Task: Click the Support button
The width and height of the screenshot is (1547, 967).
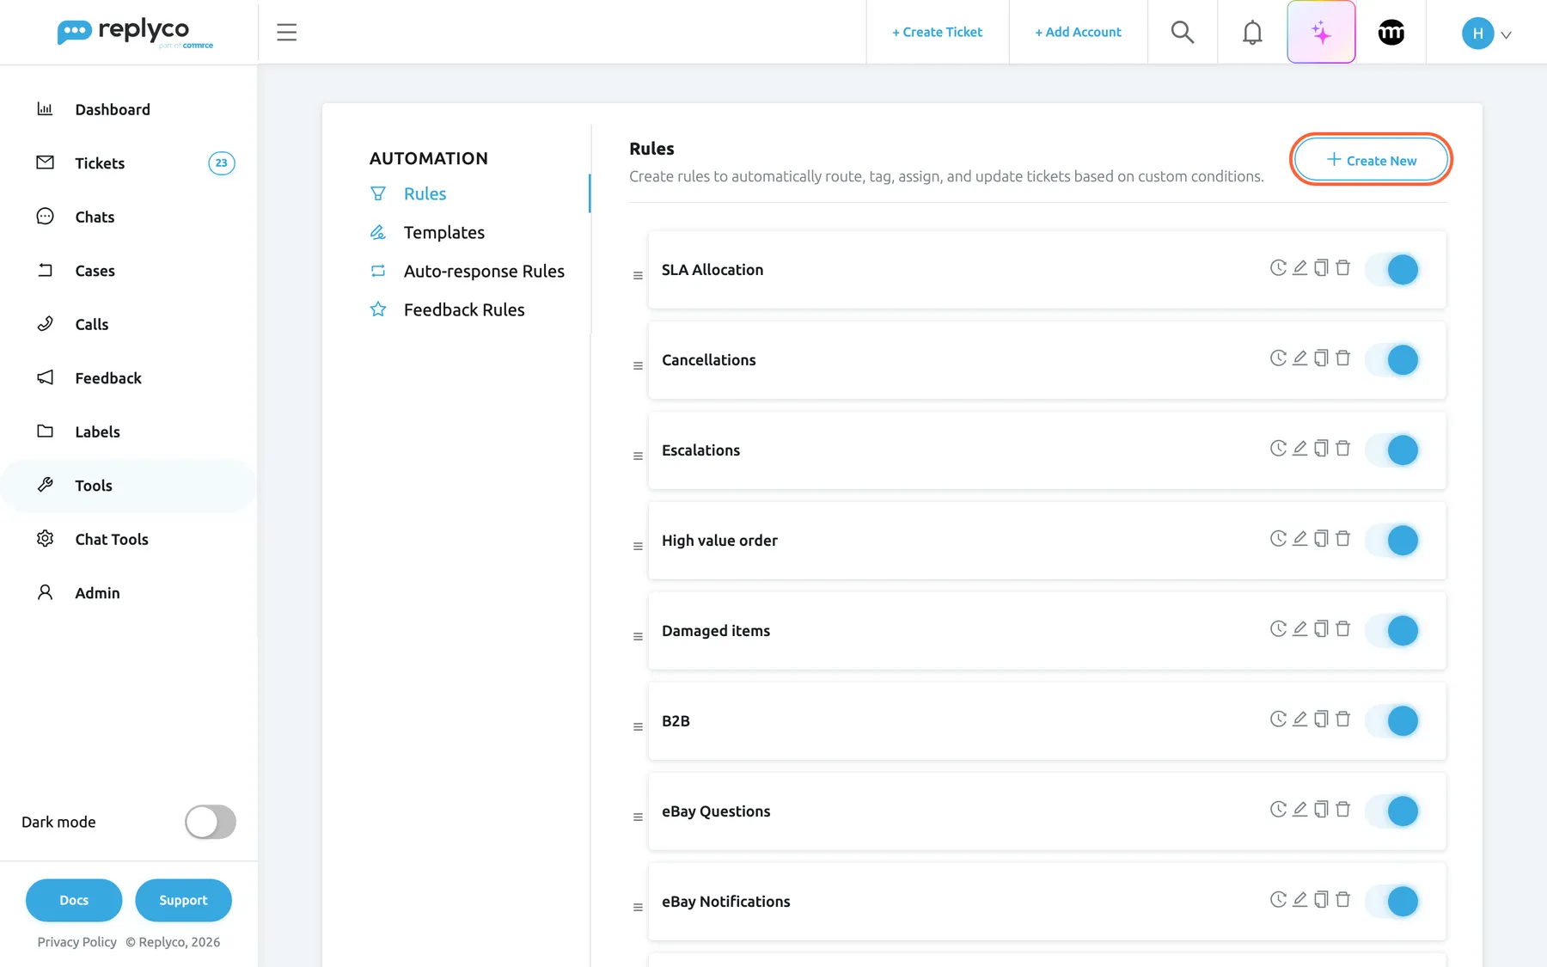Action: [x=183, y=900]
